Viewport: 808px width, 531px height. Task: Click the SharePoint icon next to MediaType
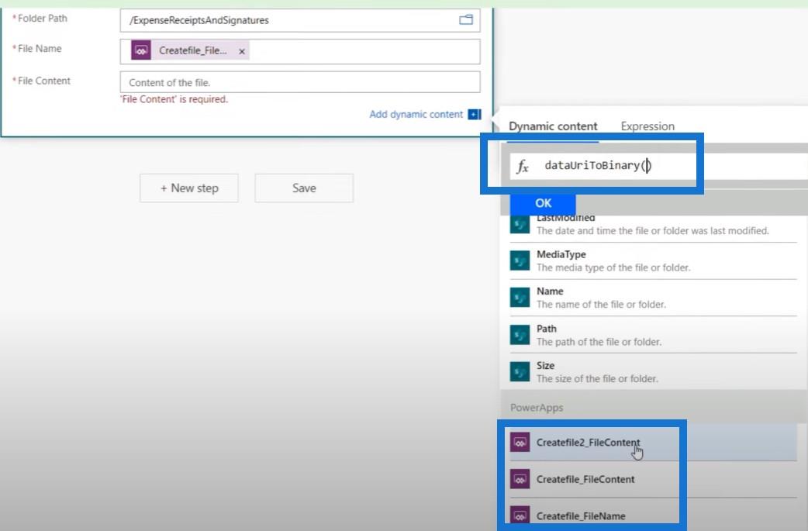click(520, 260)
